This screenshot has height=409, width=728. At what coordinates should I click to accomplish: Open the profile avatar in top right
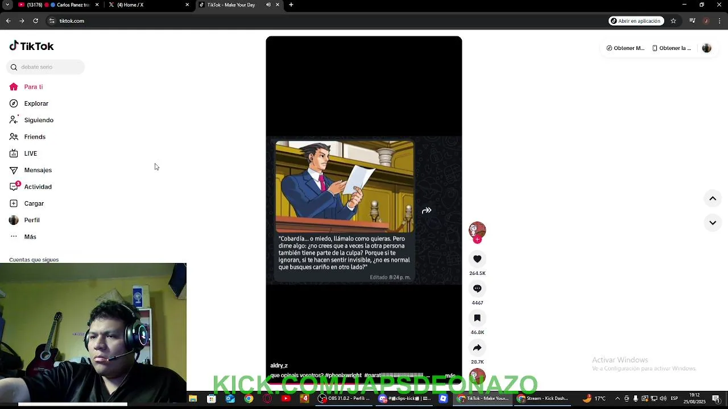point(706,48)
